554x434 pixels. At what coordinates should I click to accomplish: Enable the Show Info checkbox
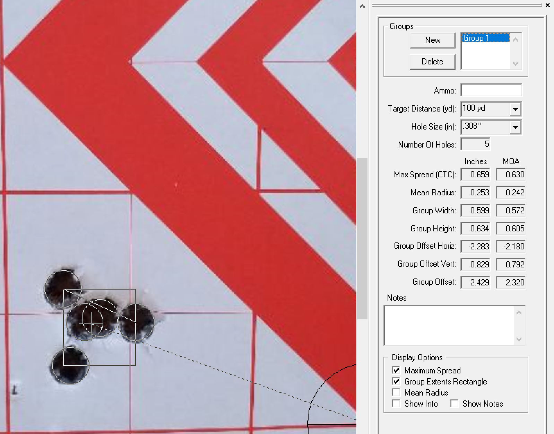click(x=396, y=404)
